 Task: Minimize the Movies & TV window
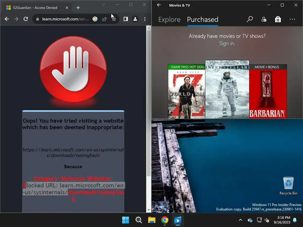[269, 5]
